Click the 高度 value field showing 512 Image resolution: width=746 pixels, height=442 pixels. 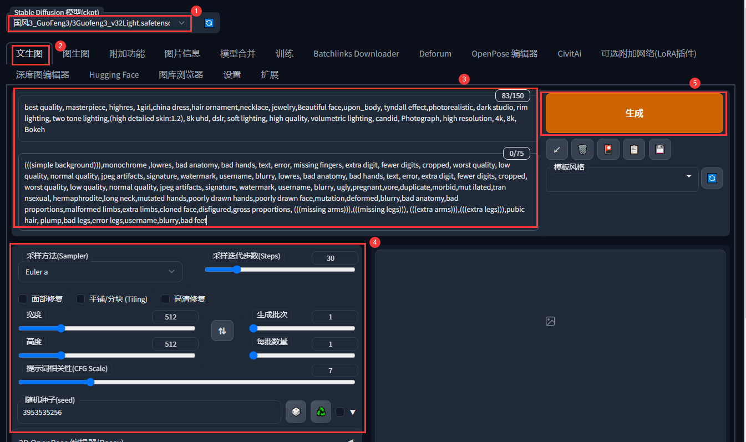(175, 344)
